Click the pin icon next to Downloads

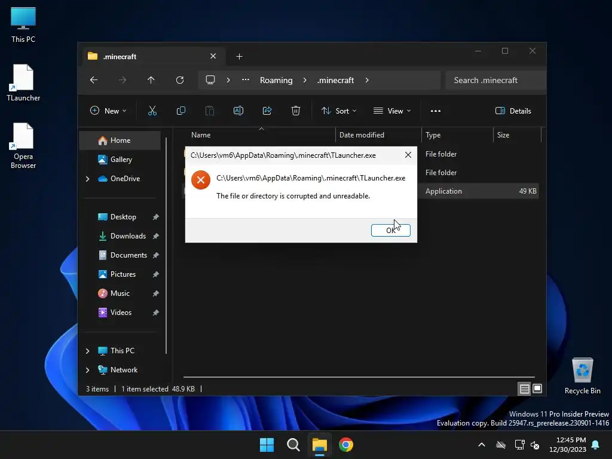pyautogui.click(x=156, y=236)
